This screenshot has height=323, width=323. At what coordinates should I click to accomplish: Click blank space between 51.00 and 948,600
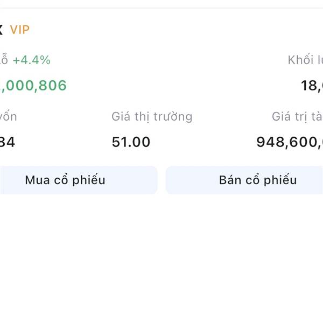coord(205,142)
